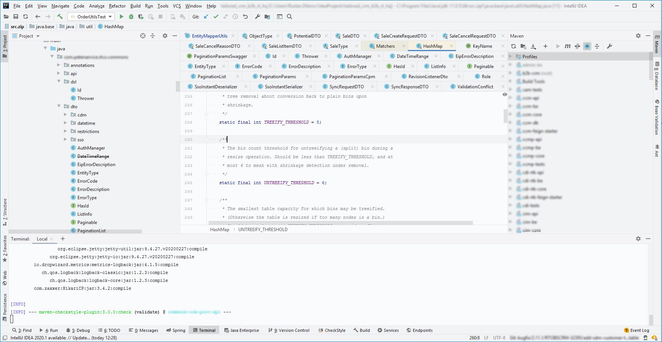Click the Search Everywhere magnifier icon
Image resolution: width=662 pixels, height=342 pixels.
[x=289, y=17]
